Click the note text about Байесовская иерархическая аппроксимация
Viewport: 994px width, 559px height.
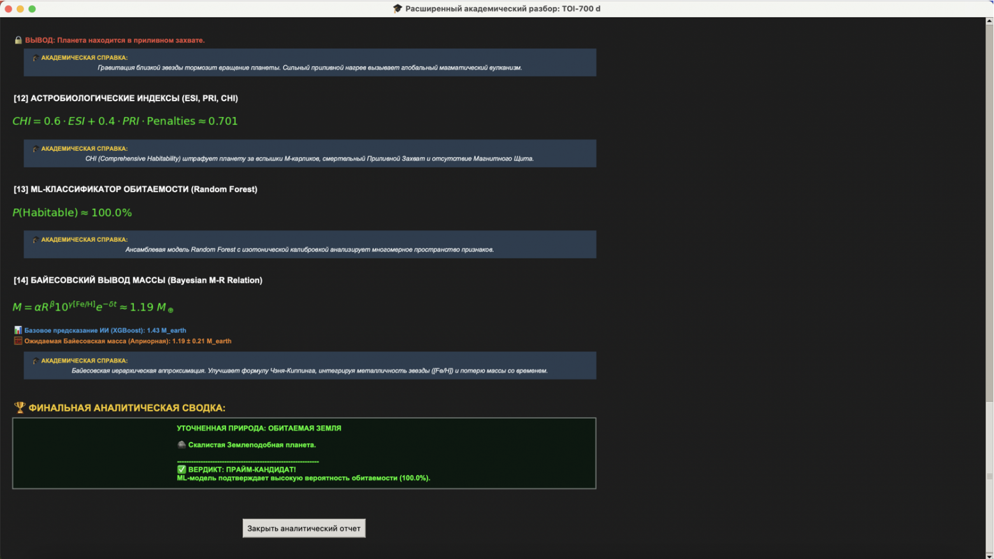pyautogui.click(x=310, y=371)
